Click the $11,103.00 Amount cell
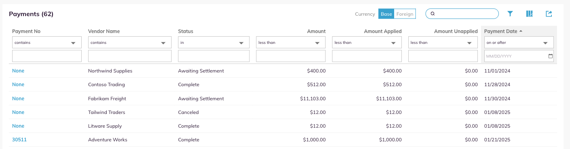 [313, 99]
